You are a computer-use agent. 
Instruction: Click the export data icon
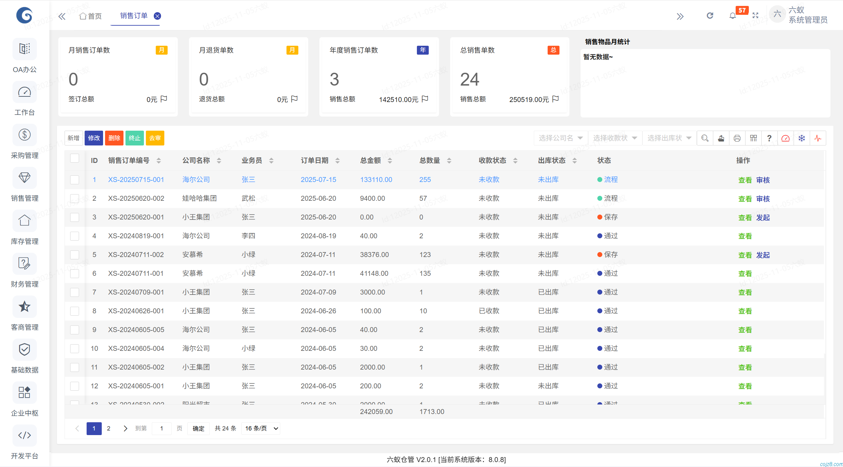point(721,138)
